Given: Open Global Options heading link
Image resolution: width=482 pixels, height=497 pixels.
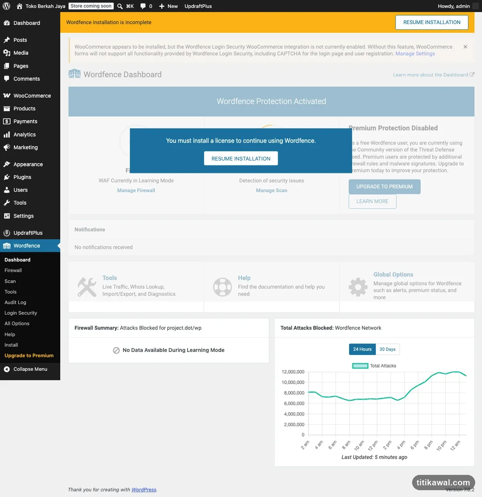Looking at the screenshot, I should click(393, 274).
